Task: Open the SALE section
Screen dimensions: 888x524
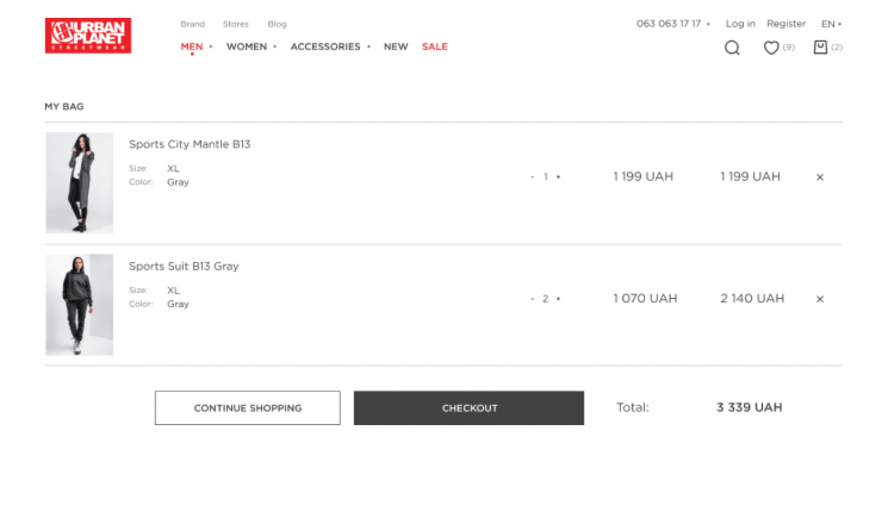Action: coord(434,47)
